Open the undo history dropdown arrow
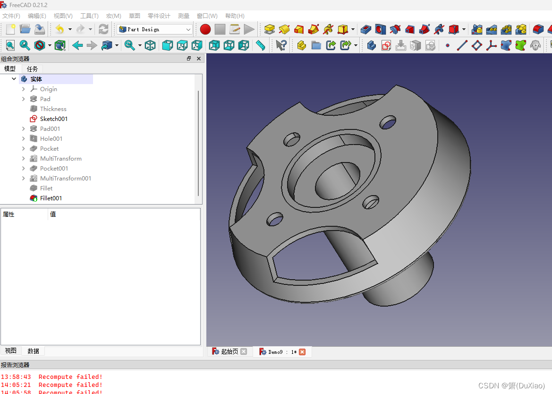 (x=70, y=29)
